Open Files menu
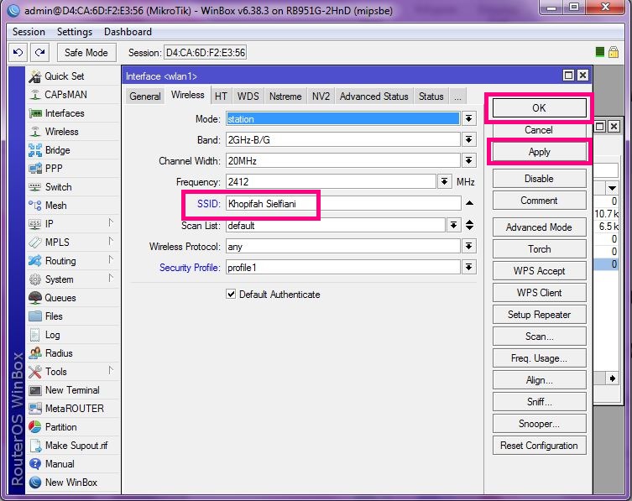Viewport: 632px width, 501px height. (x=72, y=316)
